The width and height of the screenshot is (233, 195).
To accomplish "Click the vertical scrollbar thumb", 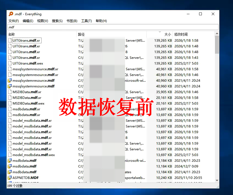I will 217,45.
